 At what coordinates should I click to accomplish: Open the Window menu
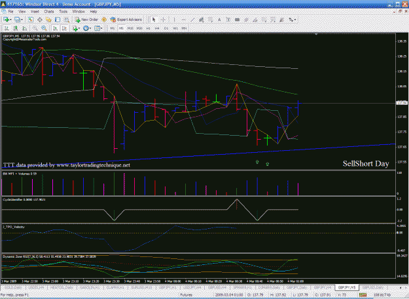[79, 12]
